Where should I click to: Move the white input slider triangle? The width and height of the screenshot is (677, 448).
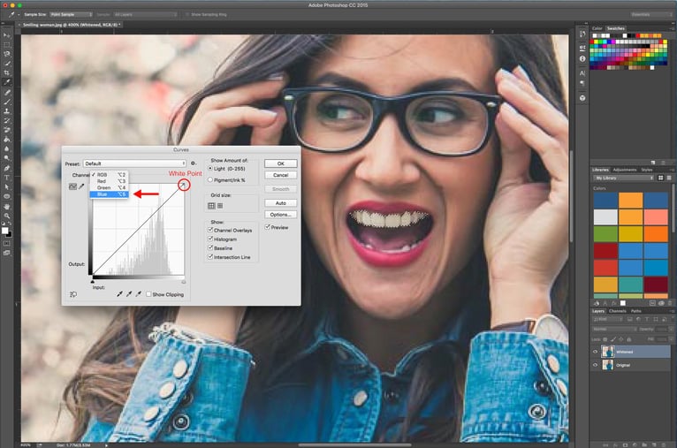[x=184, y=282]
